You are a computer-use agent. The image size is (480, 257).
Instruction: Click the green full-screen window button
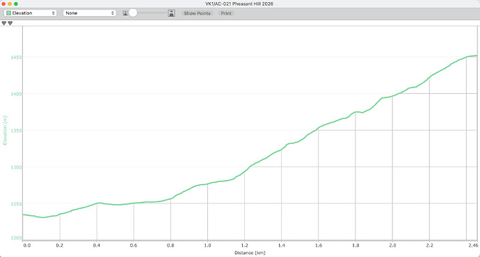point(16,3)
